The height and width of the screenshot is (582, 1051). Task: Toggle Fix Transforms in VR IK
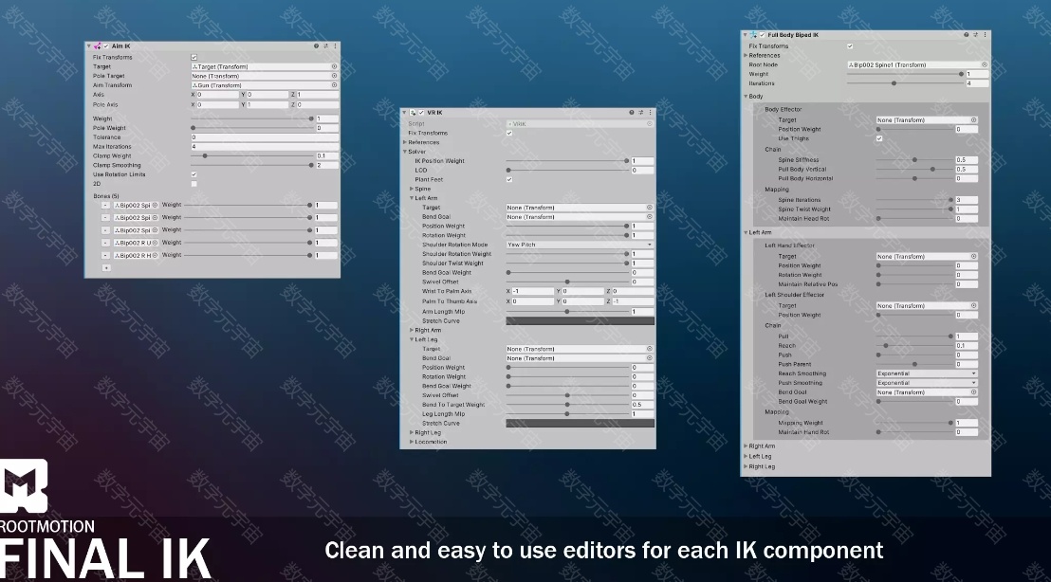coord(509,134)
